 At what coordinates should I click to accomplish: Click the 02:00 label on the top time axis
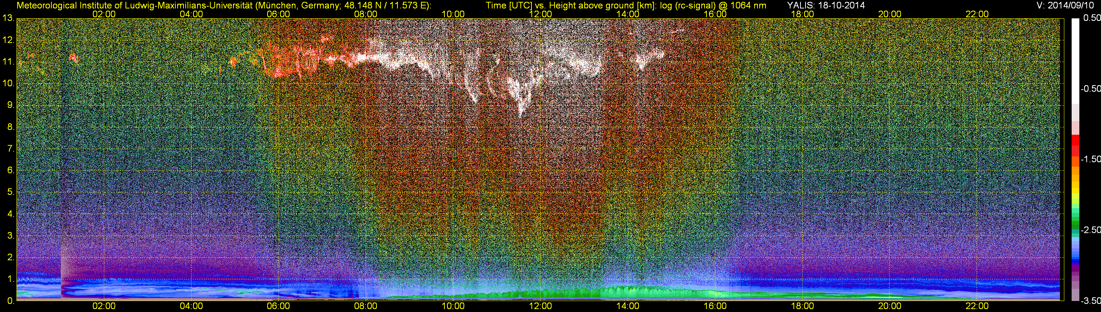tap(104, 14)
